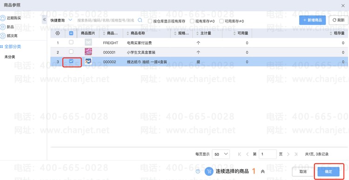Open thumbnail of 小学生文具盒套装
The height and width of the screenshot is (180, 349).
pos(88,52)
